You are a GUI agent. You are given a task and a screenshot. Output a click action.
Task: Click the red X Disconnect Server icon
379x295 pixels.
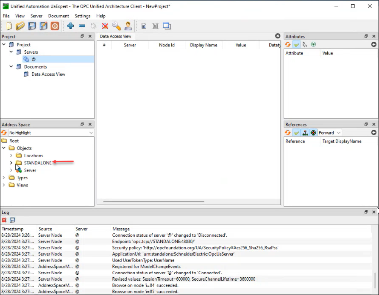pos(105,26)
